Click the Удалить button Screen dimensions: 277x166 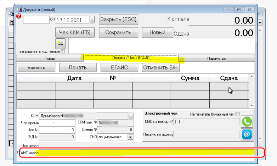[x=36, y=67]
